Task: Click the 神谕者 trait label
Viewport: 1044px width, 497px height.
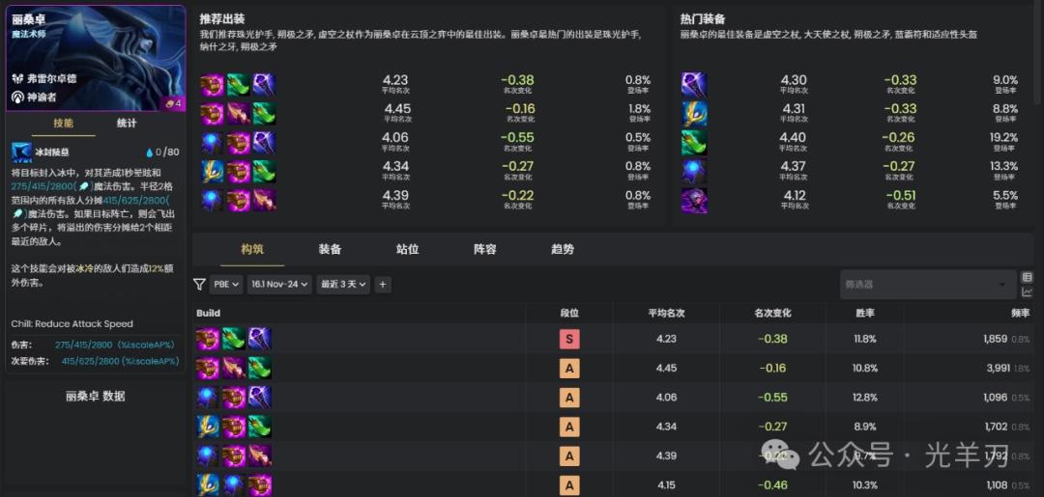Action: 43,97
